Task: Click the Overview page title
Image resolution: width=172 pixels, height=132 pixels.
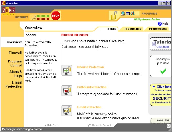Action: [34, 28]
